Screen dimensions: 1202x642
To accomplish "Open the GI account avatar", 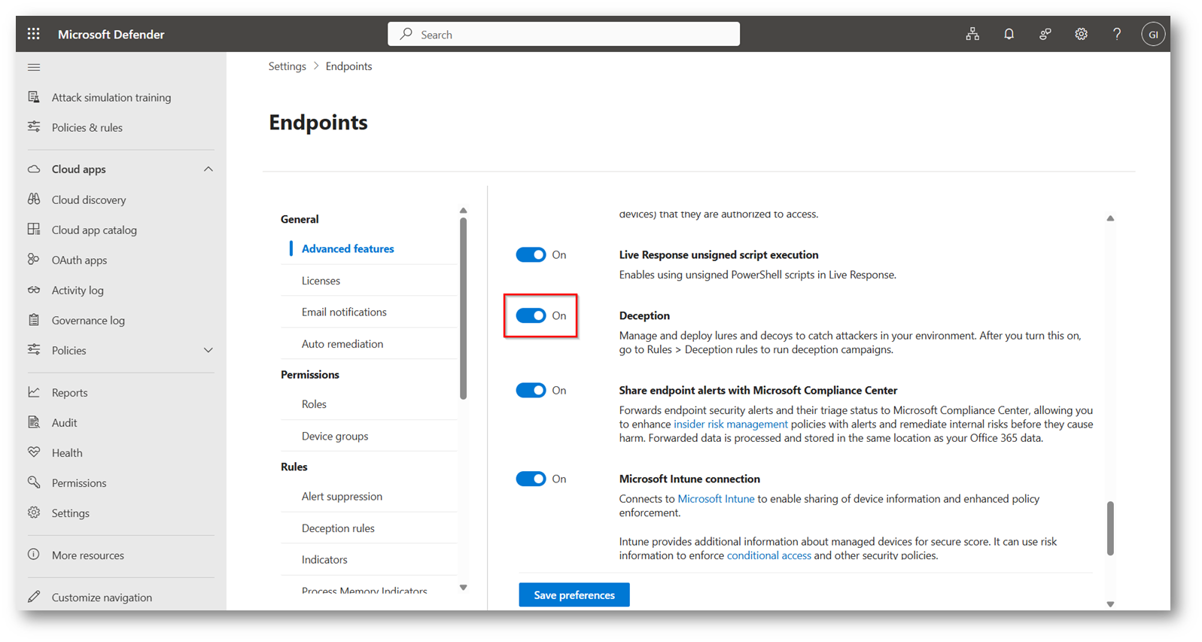I will [1153, 34].
